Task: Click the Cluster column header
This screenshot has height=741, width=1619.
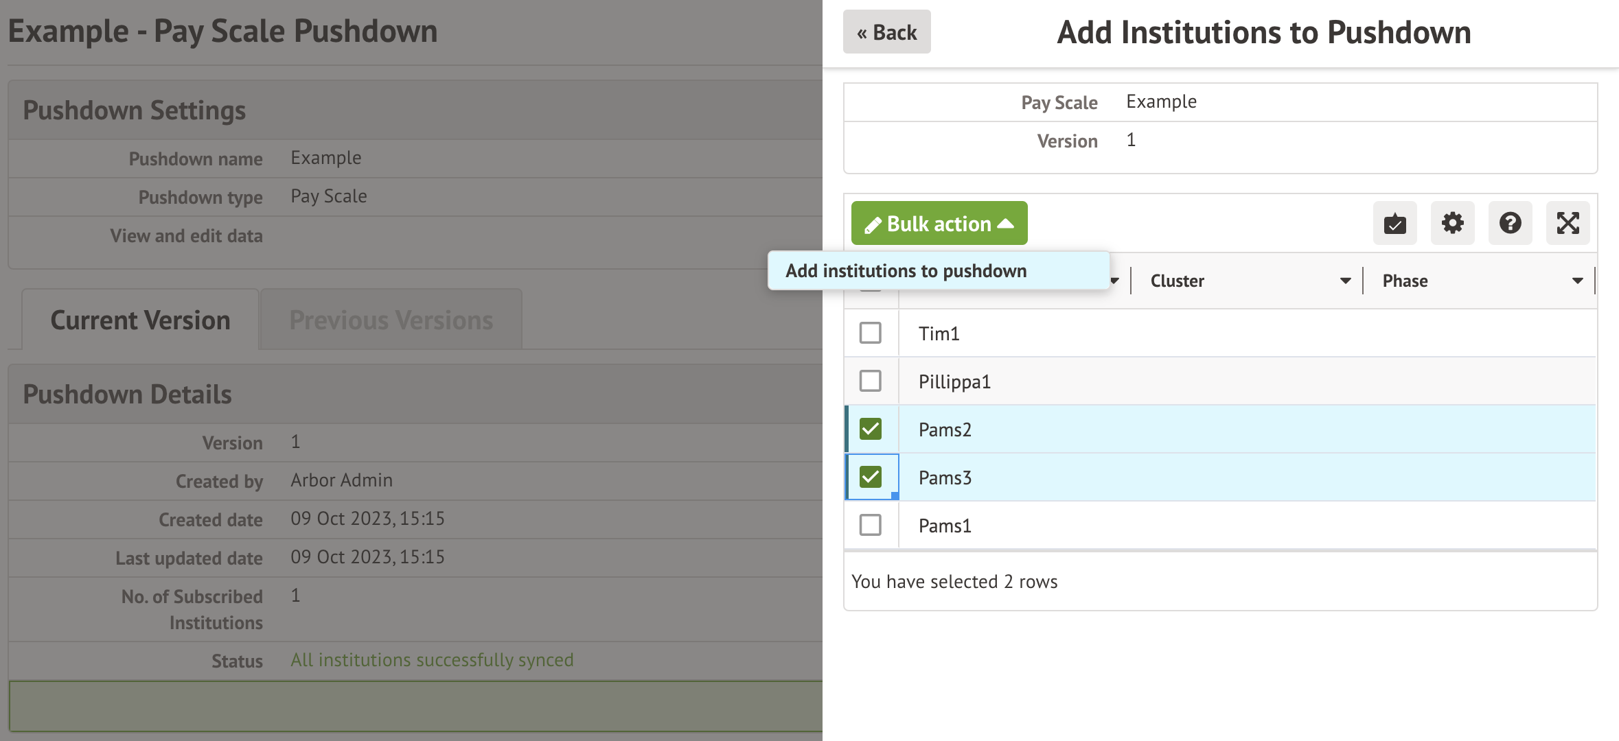Action: pyautogui.click(x=1177, y=281)
